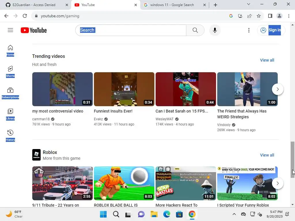Switch to the E2Guardian - Access Denied tab
Screen dimensions: 295x221
[34, 5]
